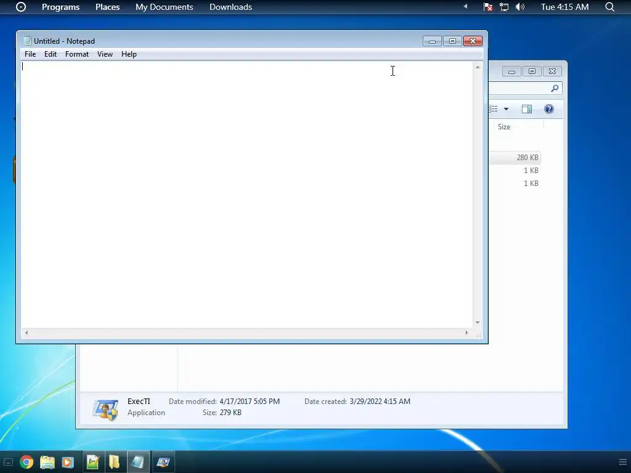Image resolution: width=631 pixels, height=473 pixels.
Task: Minimize the Notepad window
Action: click(432, 41)
